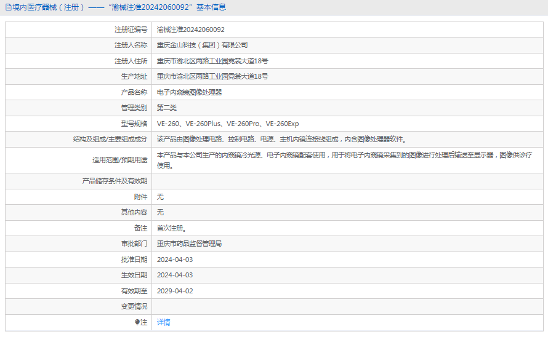Select the 第二类 category value

coord(167,108)
